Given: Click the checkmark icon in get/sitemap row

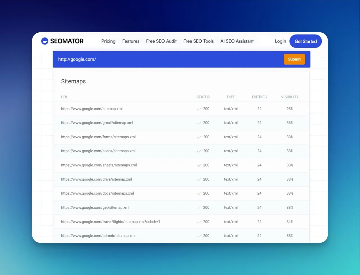Looking at the screenshot, I should tap(199, 208).
